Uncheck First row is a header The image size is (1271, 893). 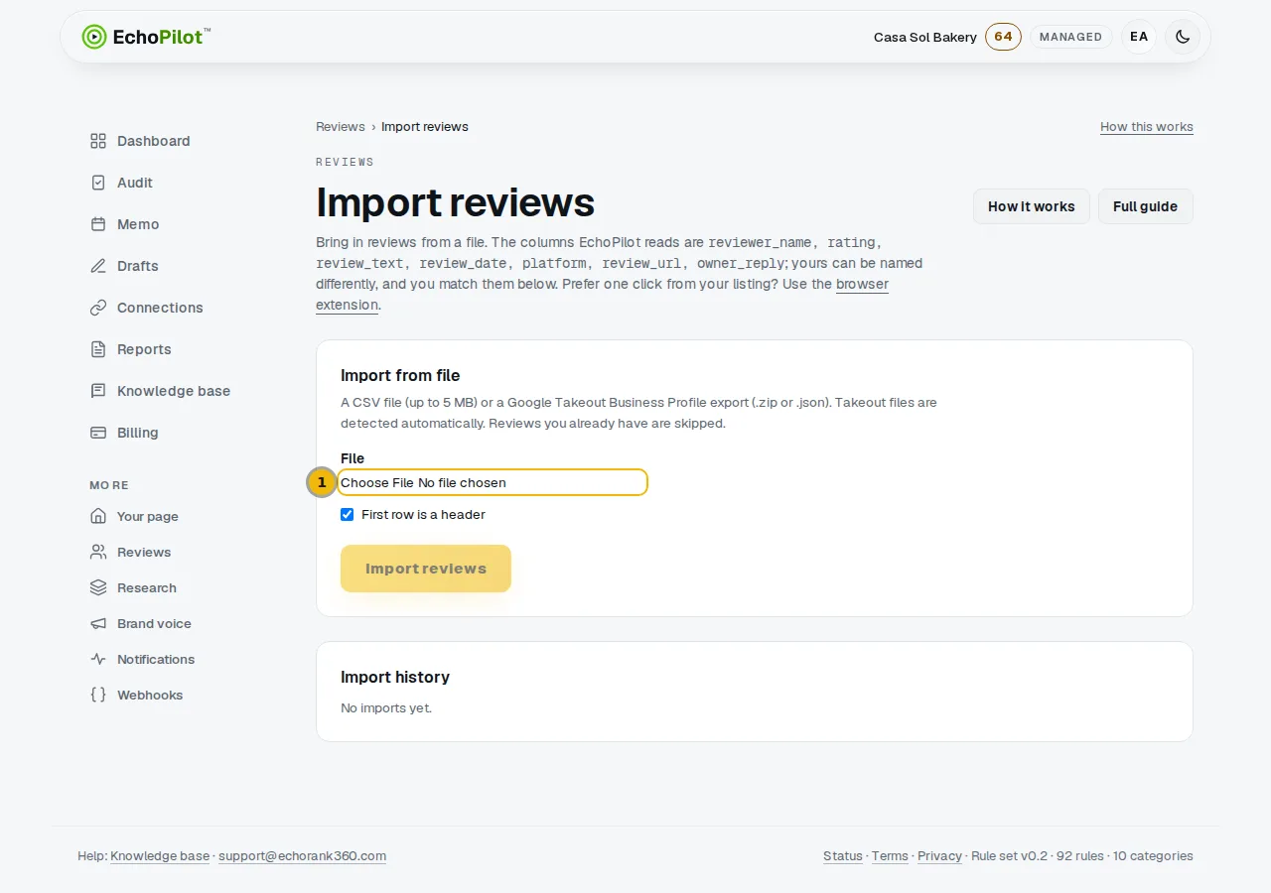(348, 514)
